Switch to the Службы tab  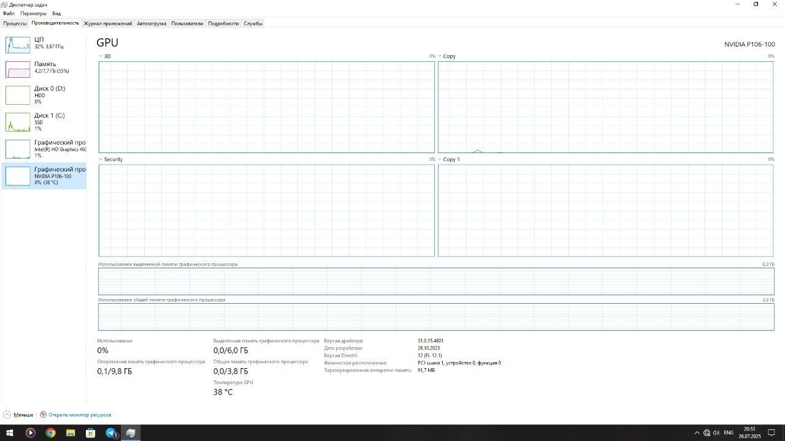253,23
